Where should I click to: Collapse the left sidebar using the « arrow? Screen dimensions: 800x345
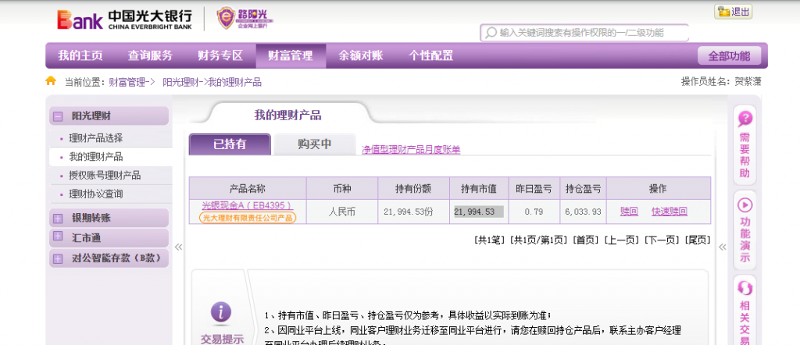pos(178,247)
